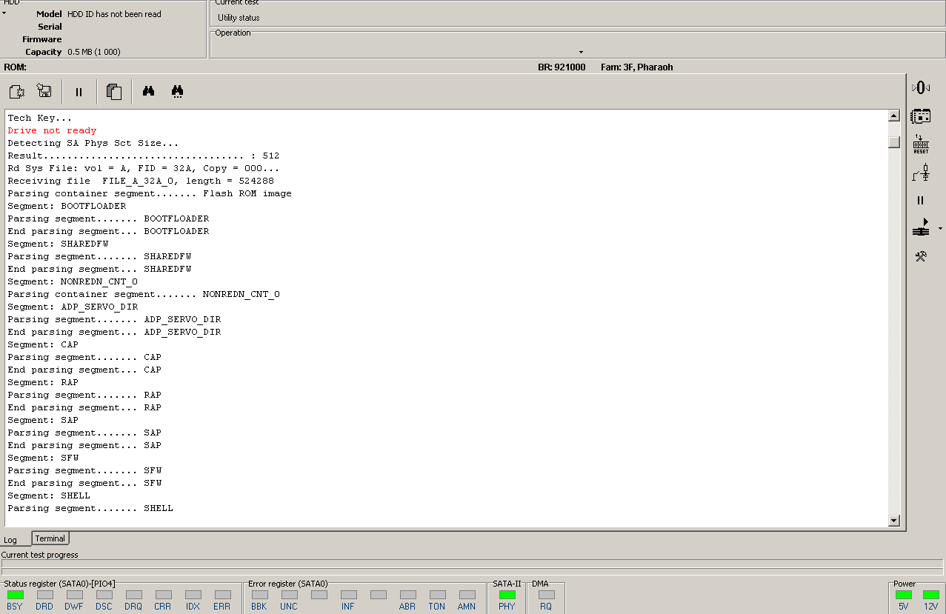946x614 pixels.
Task: Click the "Segment: SHAREDFW" log line
Action: click(58, 244)
